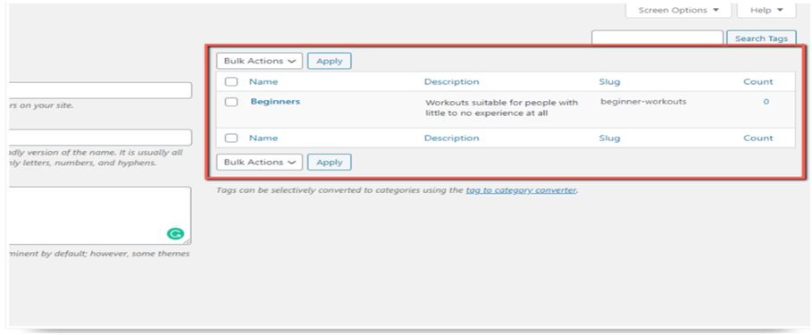Viewport: 812px width, 335px height.
Task: Click the beginner-workouts slug text
Action: pos(643,102)
